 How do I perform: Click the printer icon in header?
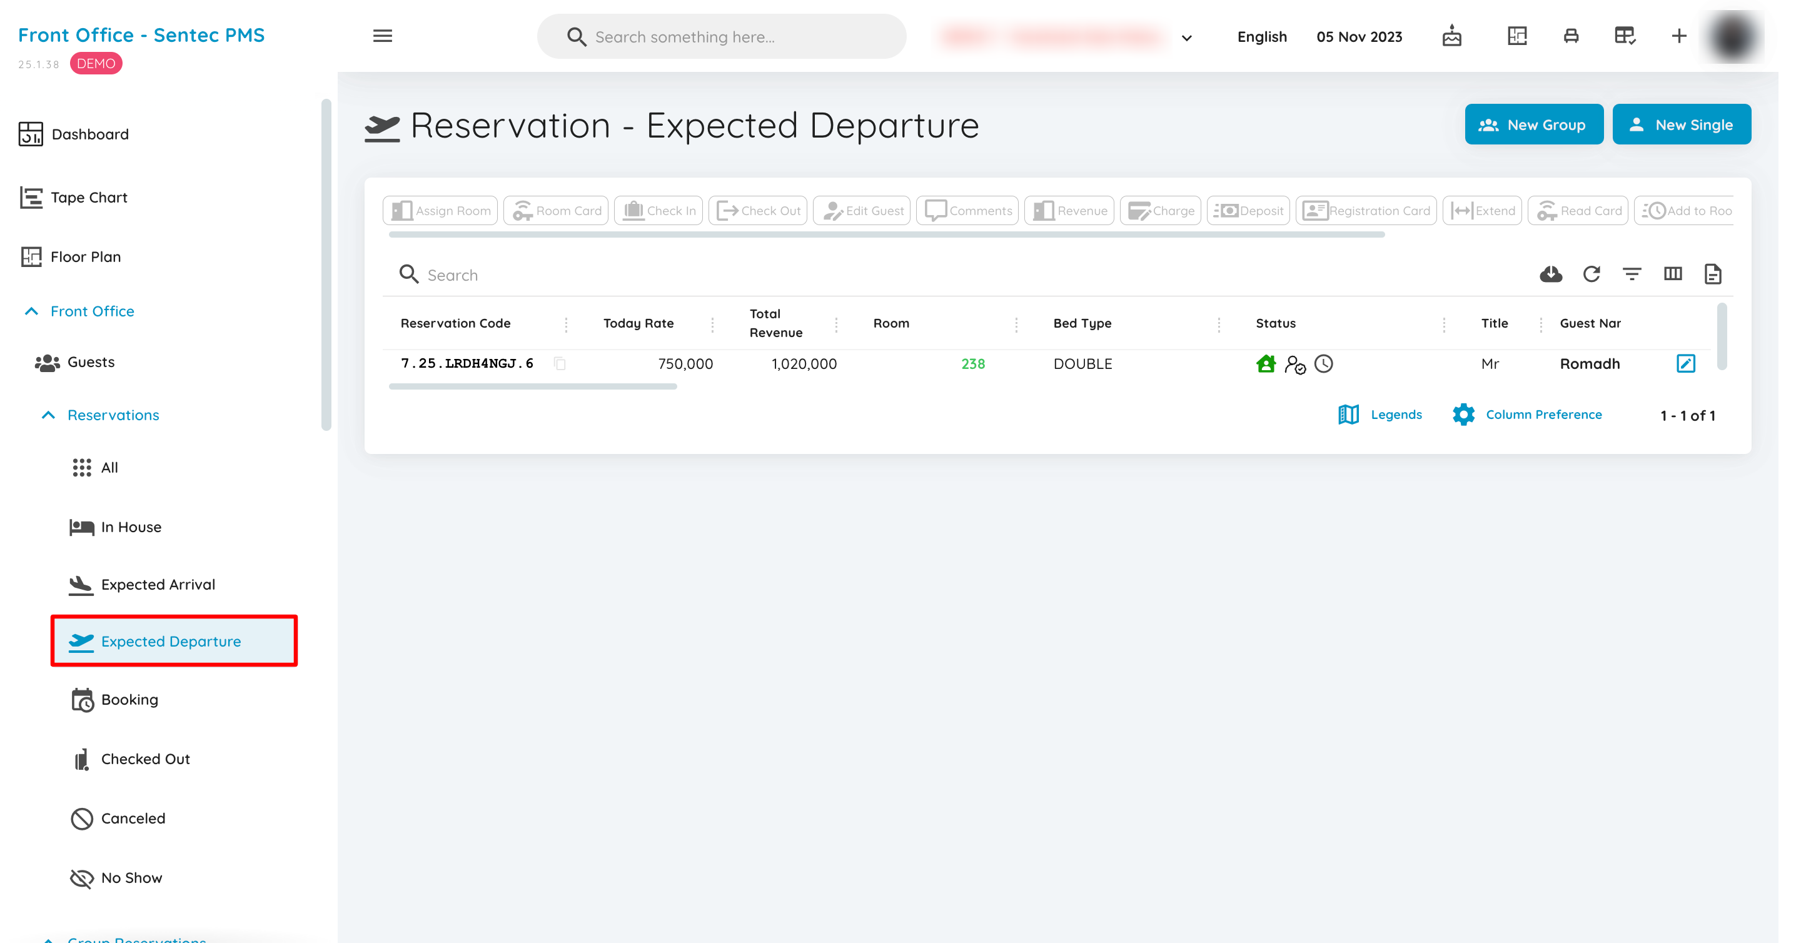(1571, 36)
